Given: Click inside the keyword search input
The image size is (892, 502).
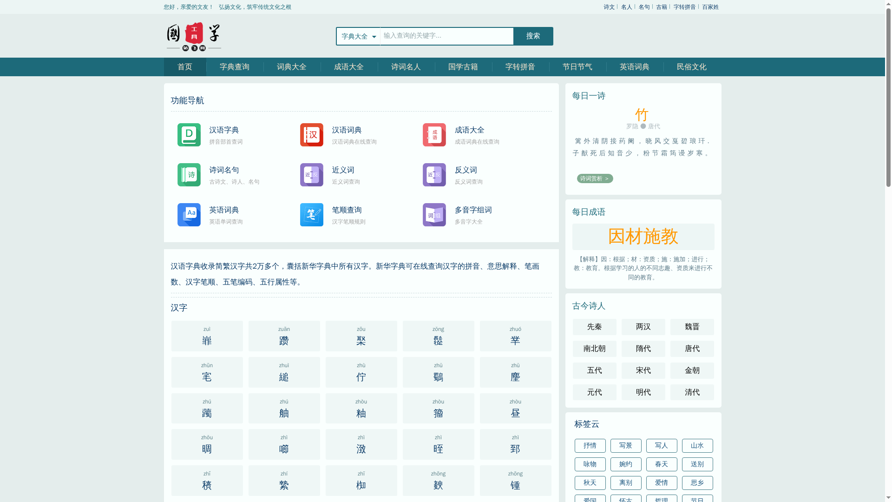Looking at the screenshot, I should click(x=446, y=36).
